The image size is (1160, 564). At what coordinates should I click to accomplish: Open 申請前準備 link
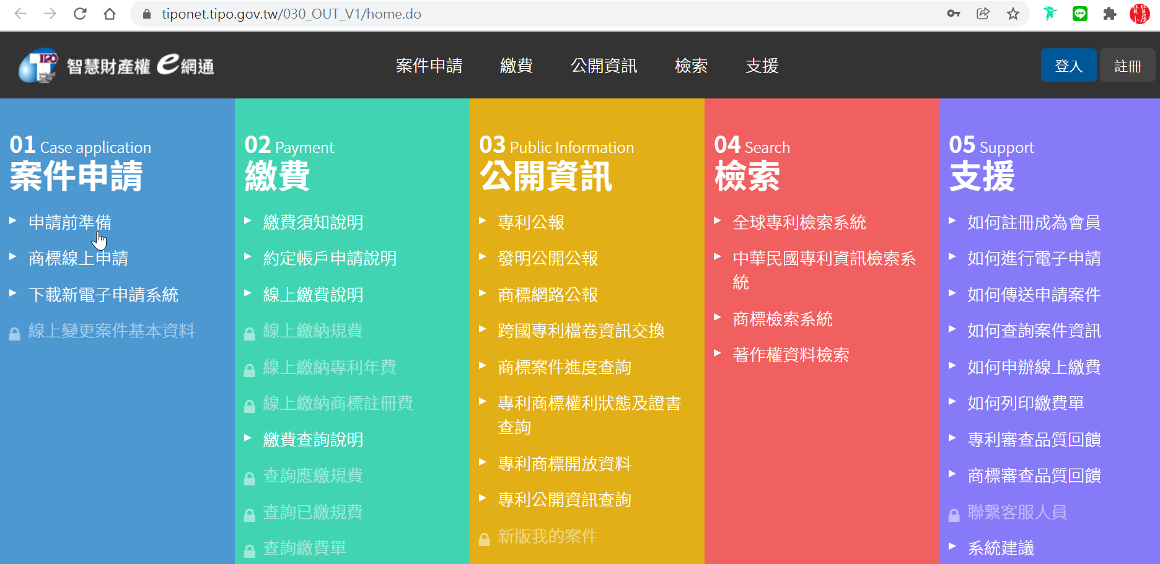click(70, 222)
